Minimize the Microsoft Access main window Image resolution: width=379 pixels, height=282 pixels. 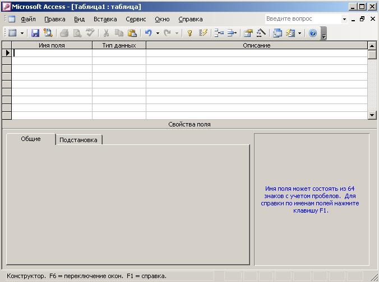point(353,7)
